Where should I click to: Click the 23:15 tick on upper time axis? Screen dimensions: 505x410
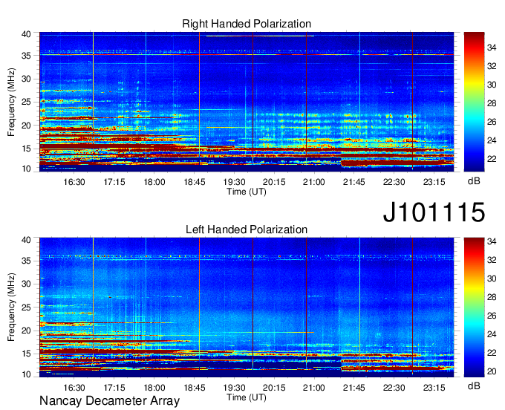coord(434,182)
